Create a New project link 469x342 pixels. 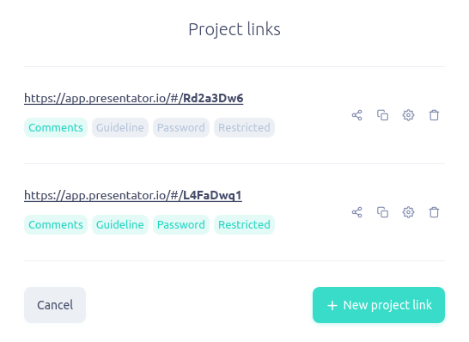pos(379,305)
